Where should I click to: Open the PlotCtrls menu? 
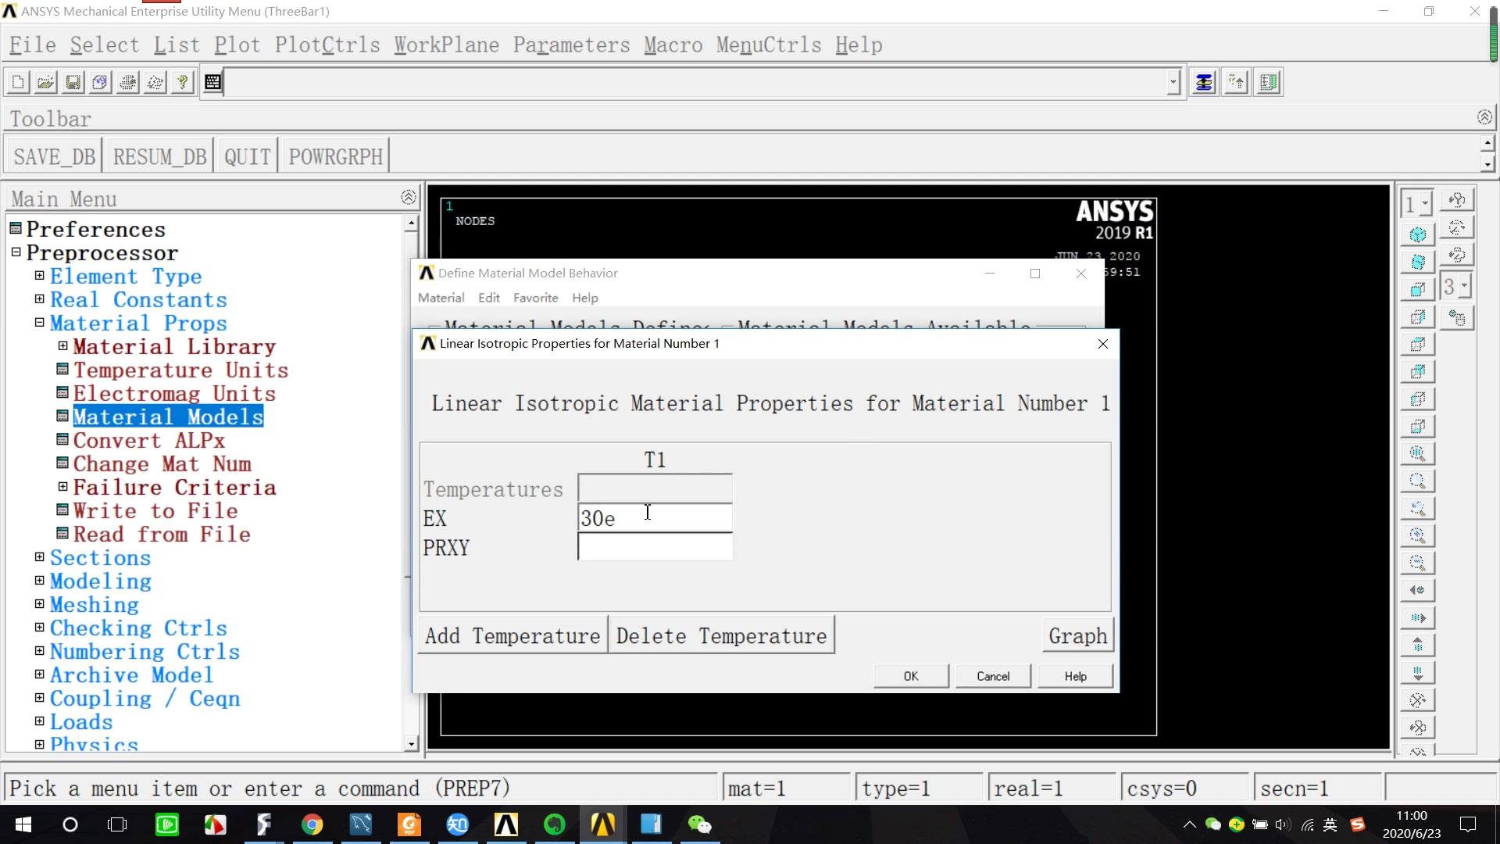click(x=327, y=45)
